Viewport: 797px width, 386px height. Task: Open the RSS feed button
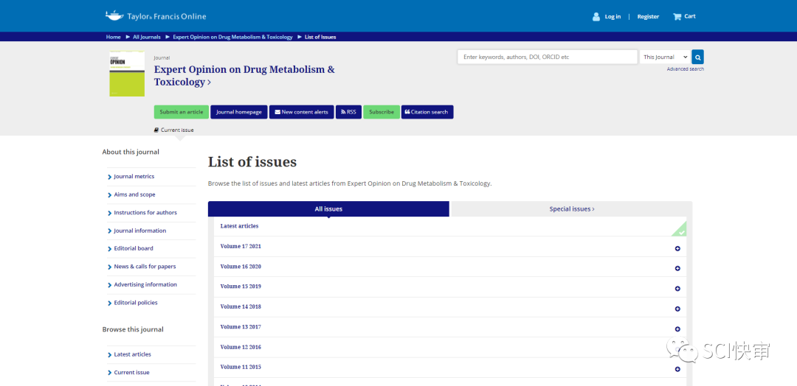click(x=348, y=112)
